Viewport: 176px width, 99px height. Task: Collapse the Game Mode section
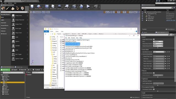click(x=142, y=50)
